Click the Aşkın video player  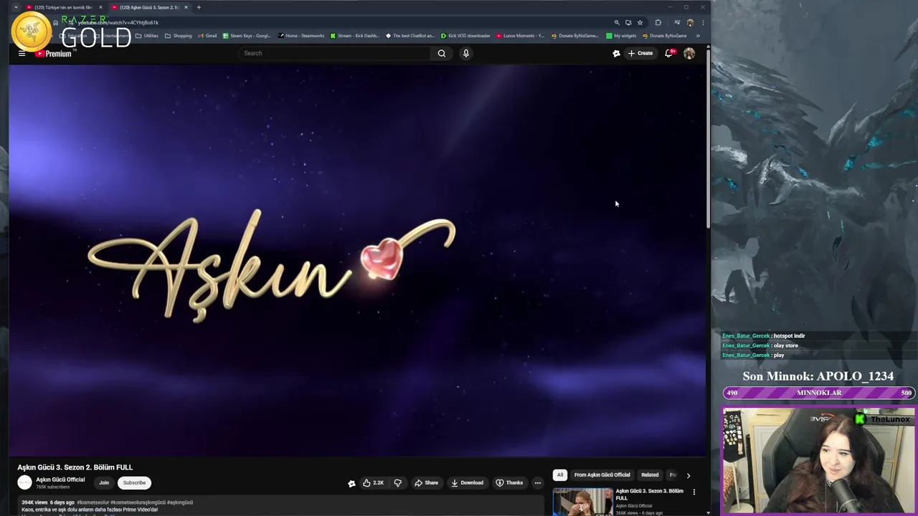point(357,260)
